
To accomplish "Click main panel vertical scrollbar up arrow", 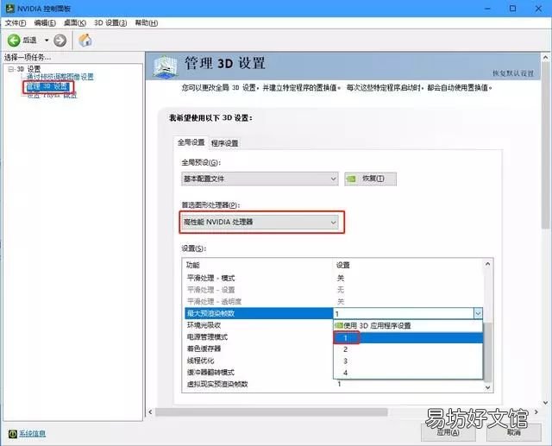I will click(546, 57).
